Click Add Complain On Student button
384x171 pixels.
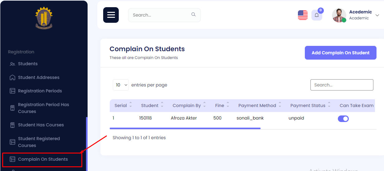point(340,53)
